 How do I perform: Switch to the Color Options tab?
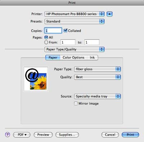pyautogui.click(x=73, y=58)
